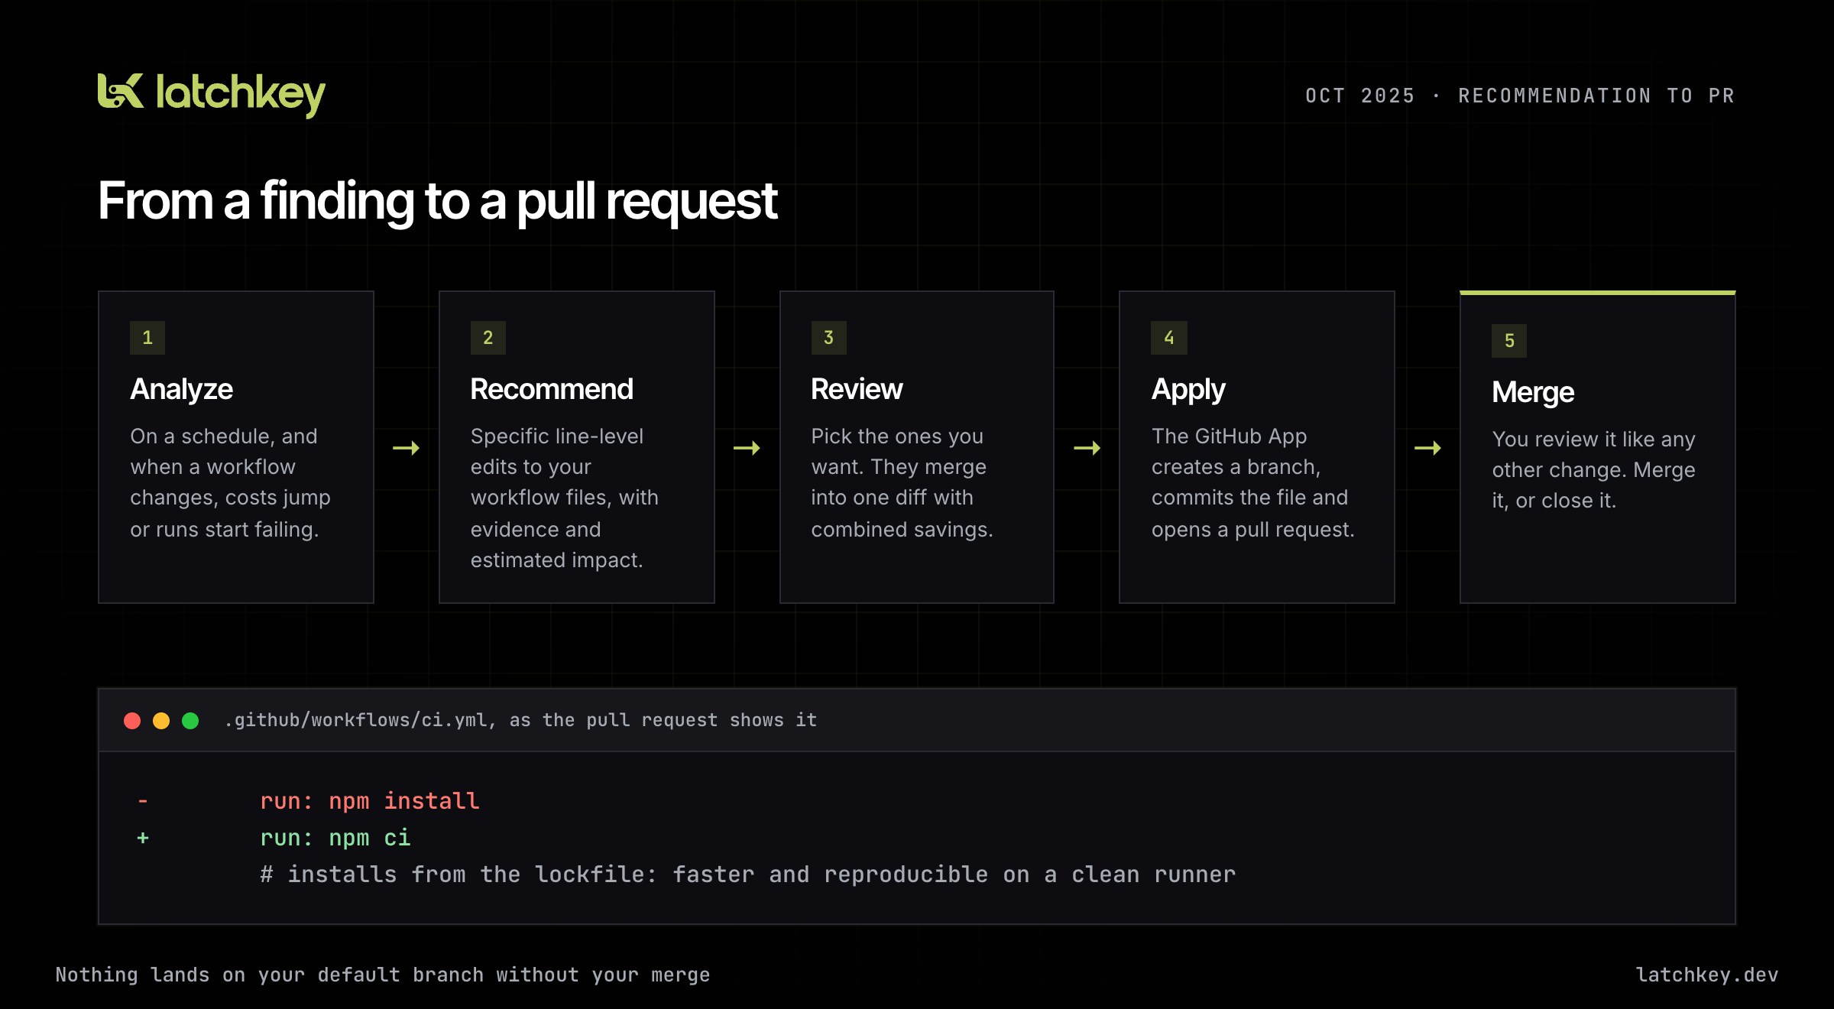Click 'Nothing lands on your default branch' footer
Screen dimensions: 1834x1009
pos(383,975)
